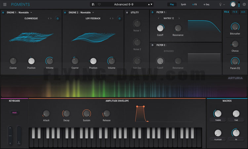Click the Engine 1 Position knob
Image resolution: width=248 pixels, height=149 pixels.
point(31,61)
